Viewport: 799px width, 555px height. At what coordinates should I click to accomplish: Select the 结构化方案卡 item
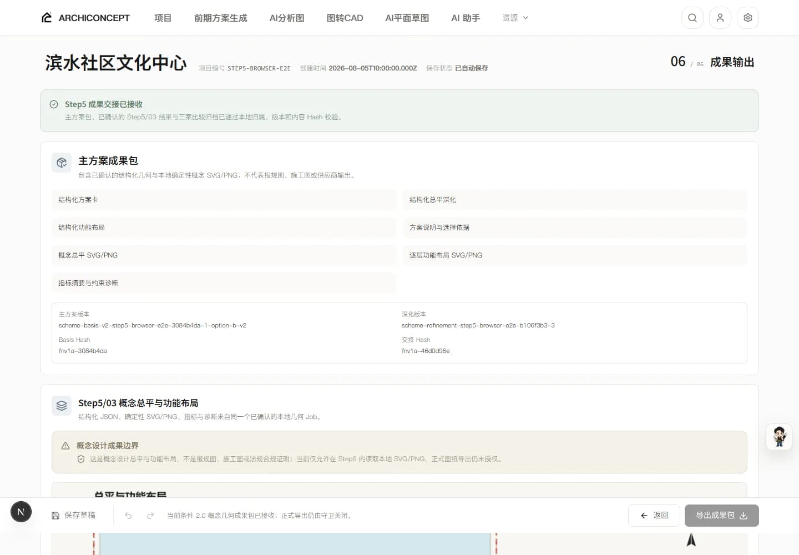[224, 200]
